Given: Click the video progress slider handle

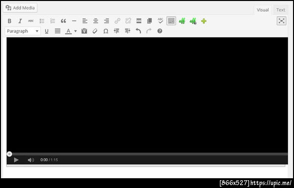Looking at the screenshot, I should [x=9, y=154].
